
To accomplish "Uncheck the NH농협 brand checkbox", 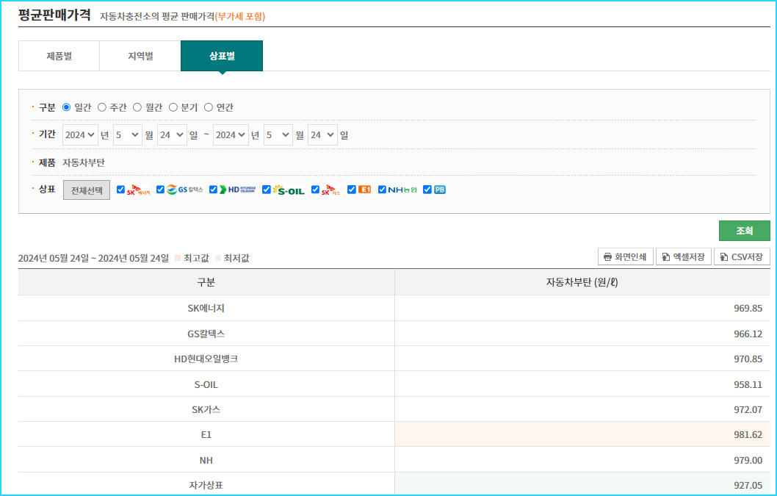I will (x=382, y=190).
